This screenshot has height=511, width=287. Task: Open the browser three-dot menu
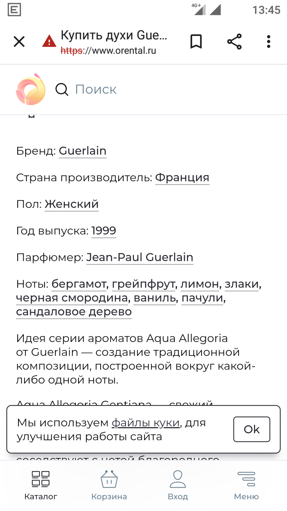(269, 41)
